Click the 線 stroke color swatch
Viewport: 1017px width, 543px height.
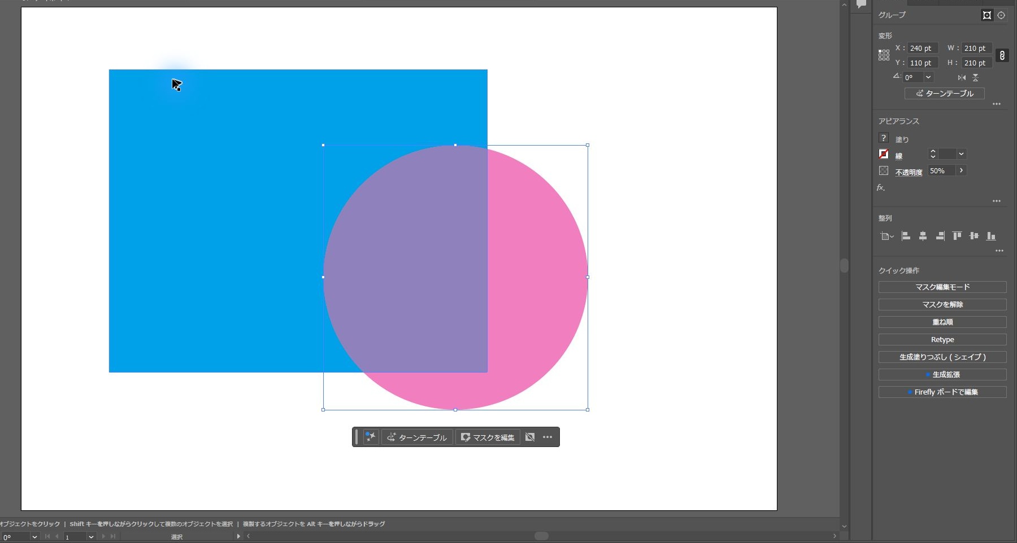pyautogui.click(x=884, y=154)
